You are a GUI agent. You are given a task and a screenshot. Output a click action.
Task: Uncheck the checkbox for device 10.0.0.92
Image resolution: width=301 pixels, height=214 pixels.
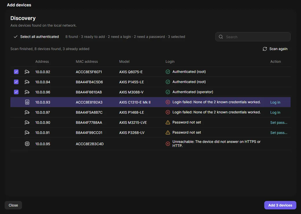click(16, 72)
